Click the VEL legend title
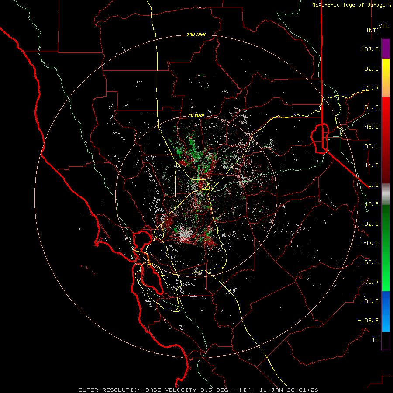Viewport: 393px width, 393px height. [x=384, y=26]
